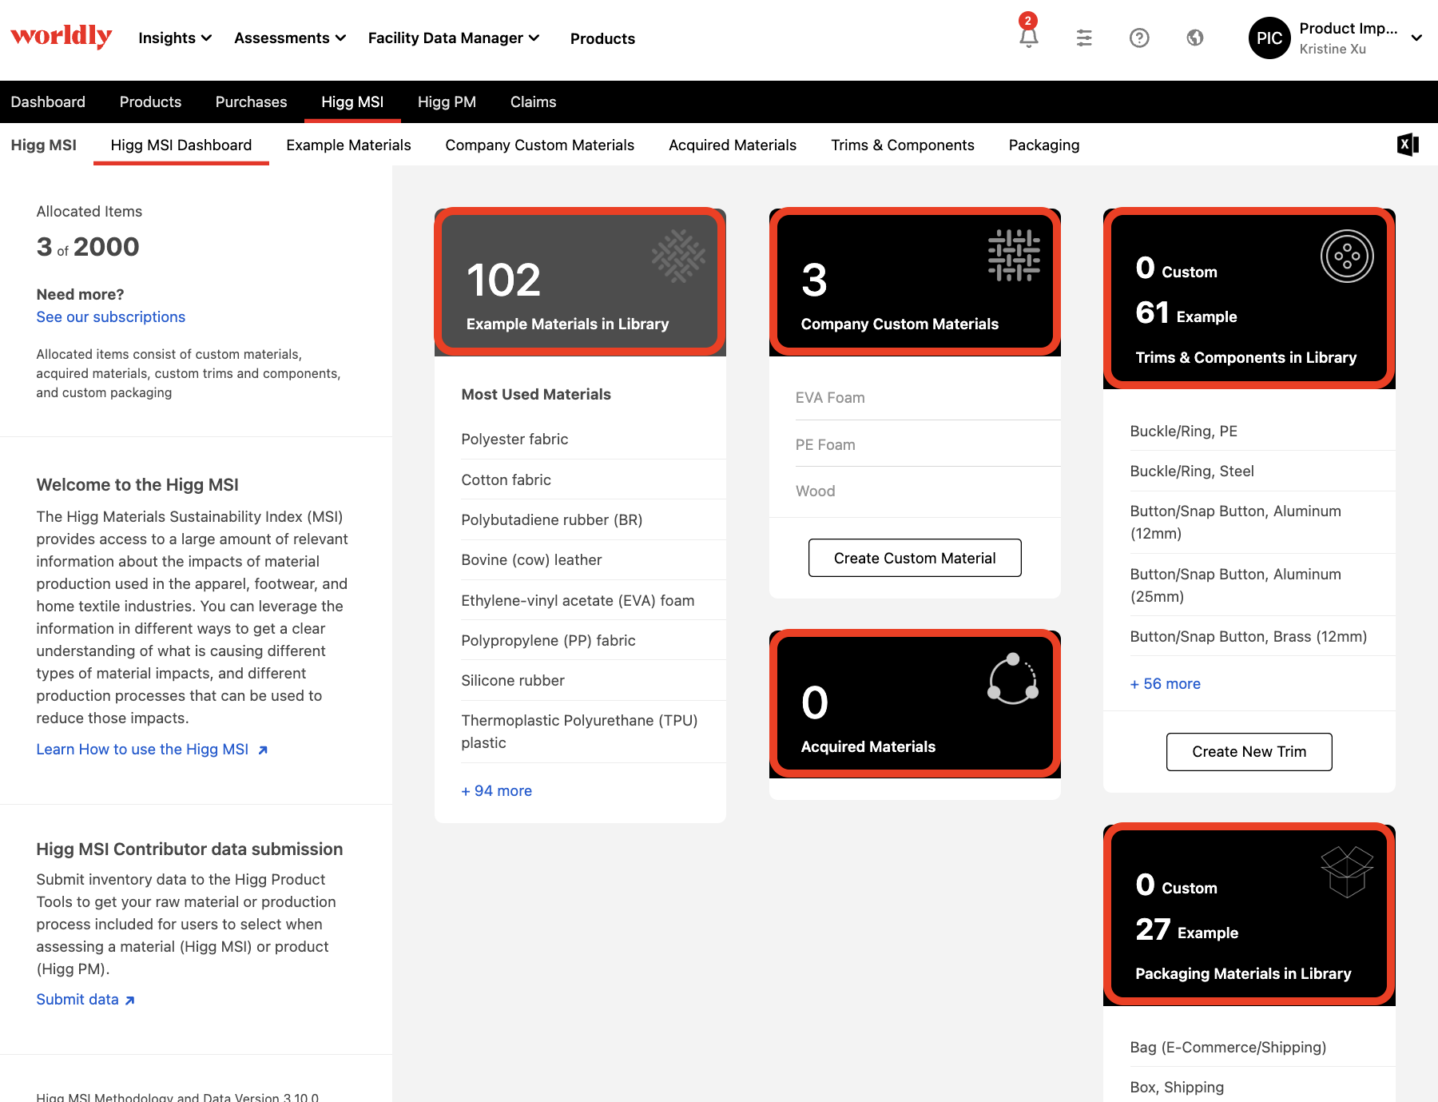Open the 0 Acquired Materials card
The width and height of the screenshot is (1438, 1102).
point(915,704)
